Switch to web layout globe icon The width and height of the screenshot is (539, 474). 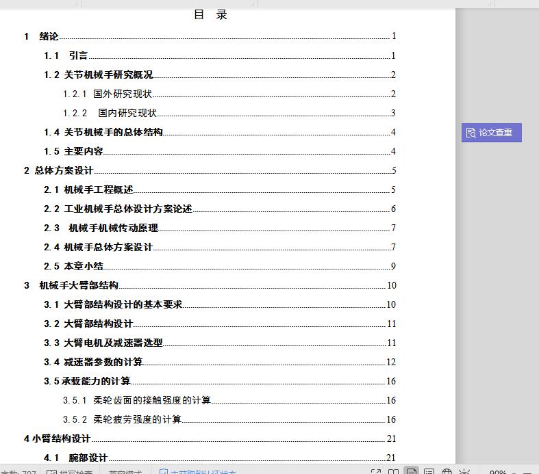tap(447, 471)
